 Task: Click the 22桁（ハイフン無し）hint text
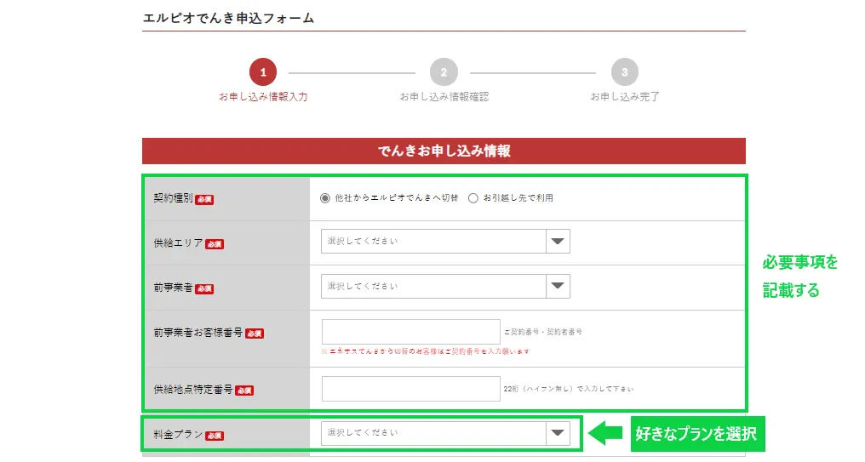(569, 389)
